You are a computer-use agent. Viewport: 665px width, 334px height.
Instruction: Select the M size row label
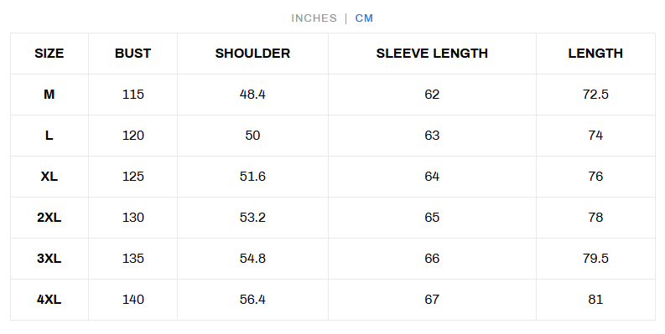pyautogui.click(x=49, y=95)
